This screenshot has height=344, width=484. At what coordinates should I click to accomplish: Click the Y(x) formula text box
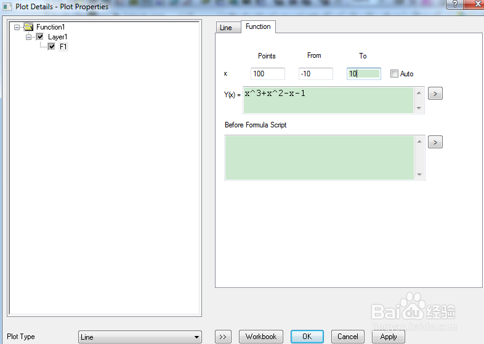pos(328,100)
